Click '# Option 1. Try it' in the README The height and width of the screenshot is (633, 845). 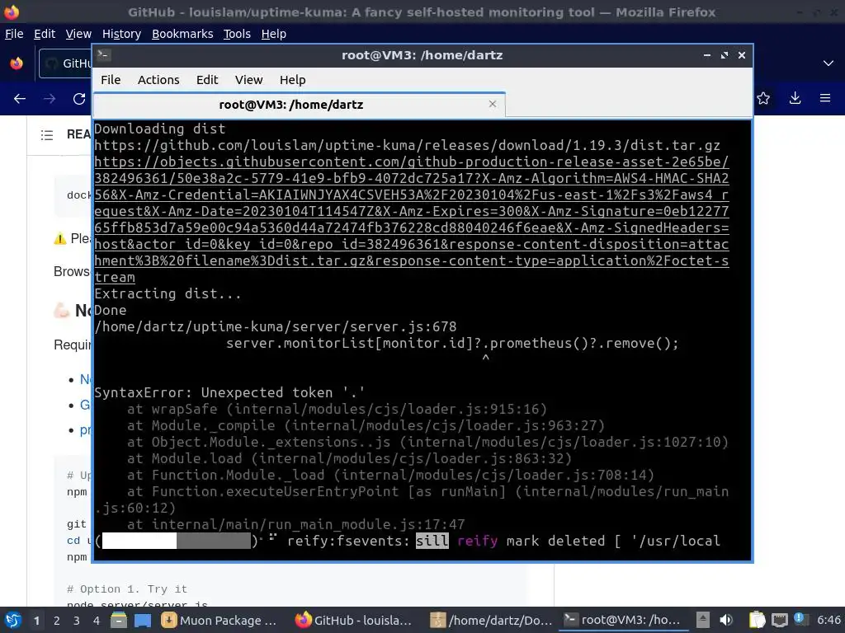tap(126, 588)
